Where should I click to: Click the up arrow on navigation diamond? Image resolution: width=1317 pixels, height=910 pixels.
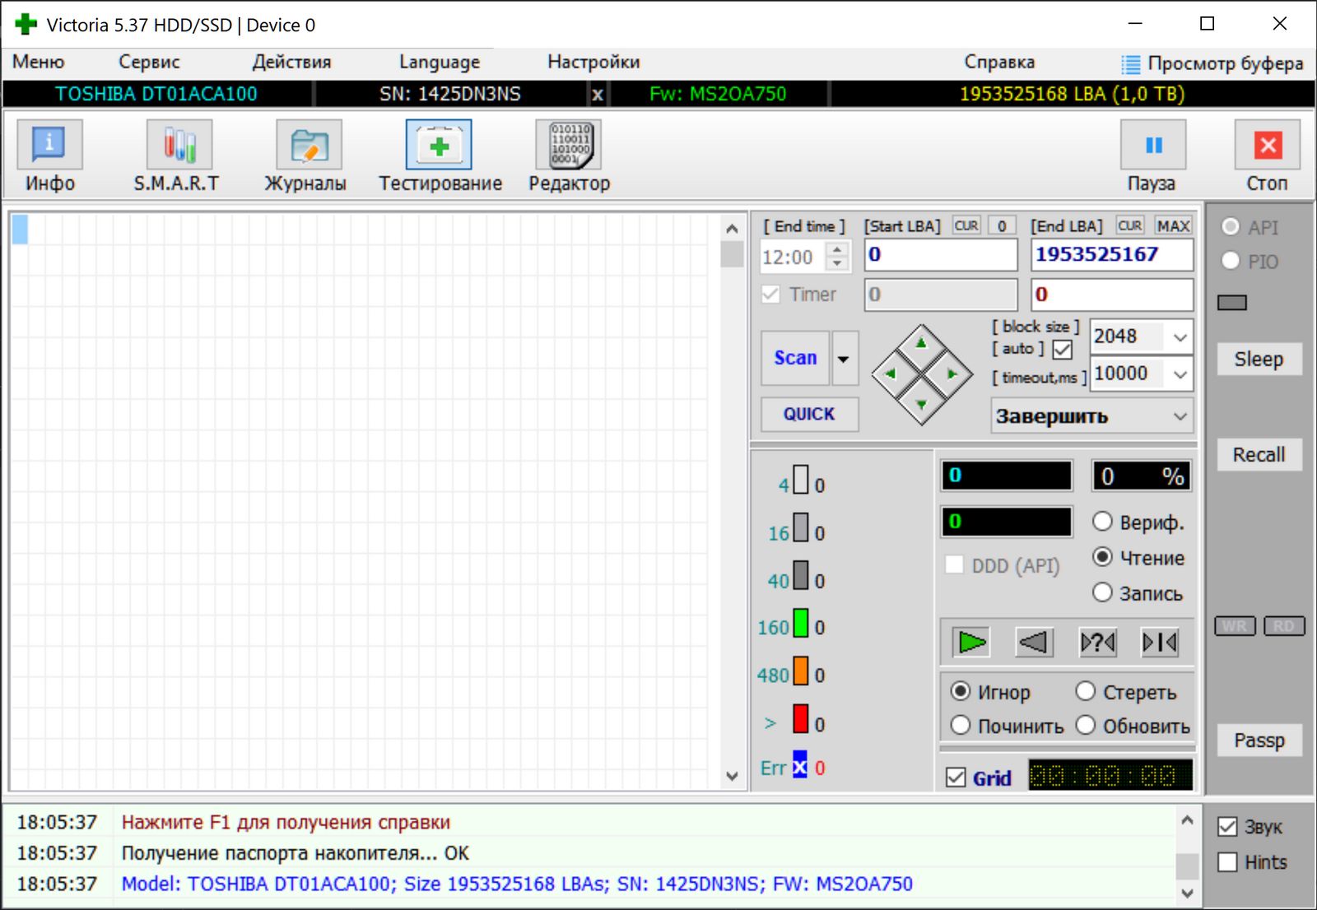[x=921, y=343]
